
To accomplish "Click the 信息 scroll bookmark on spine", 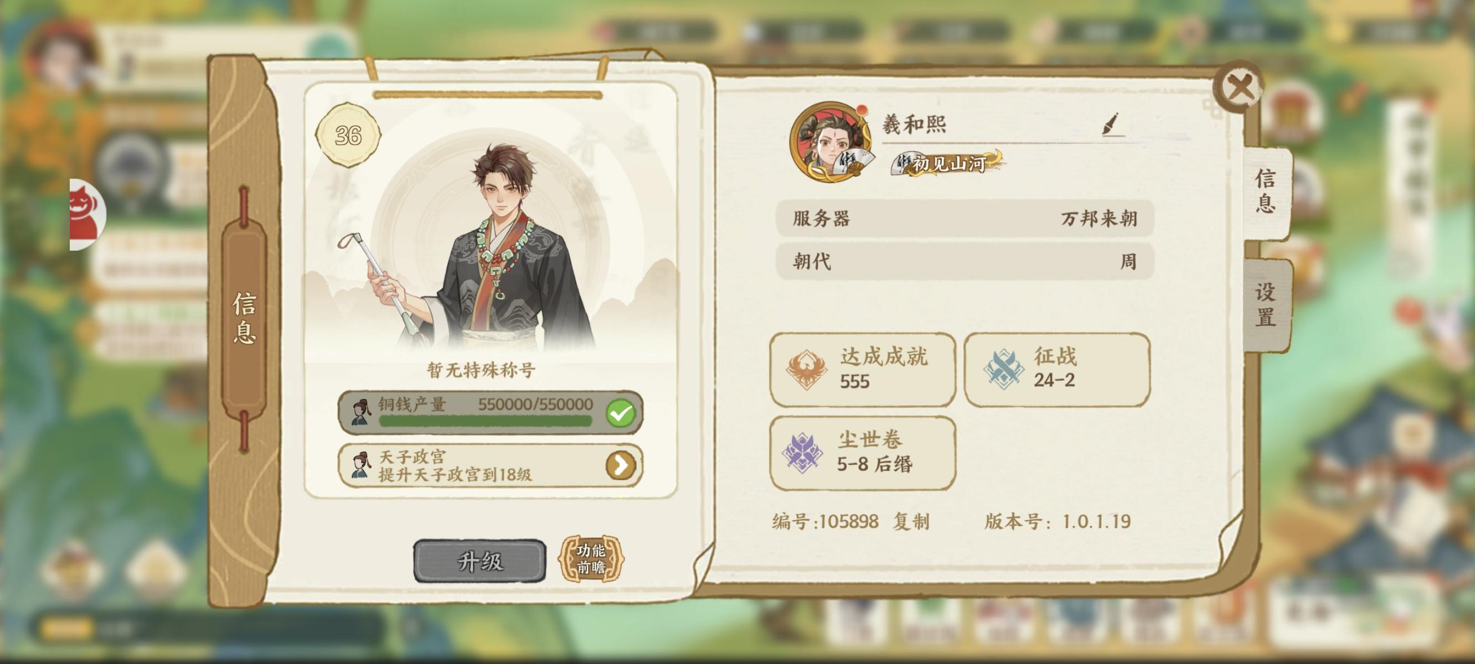I will (245, 318).
